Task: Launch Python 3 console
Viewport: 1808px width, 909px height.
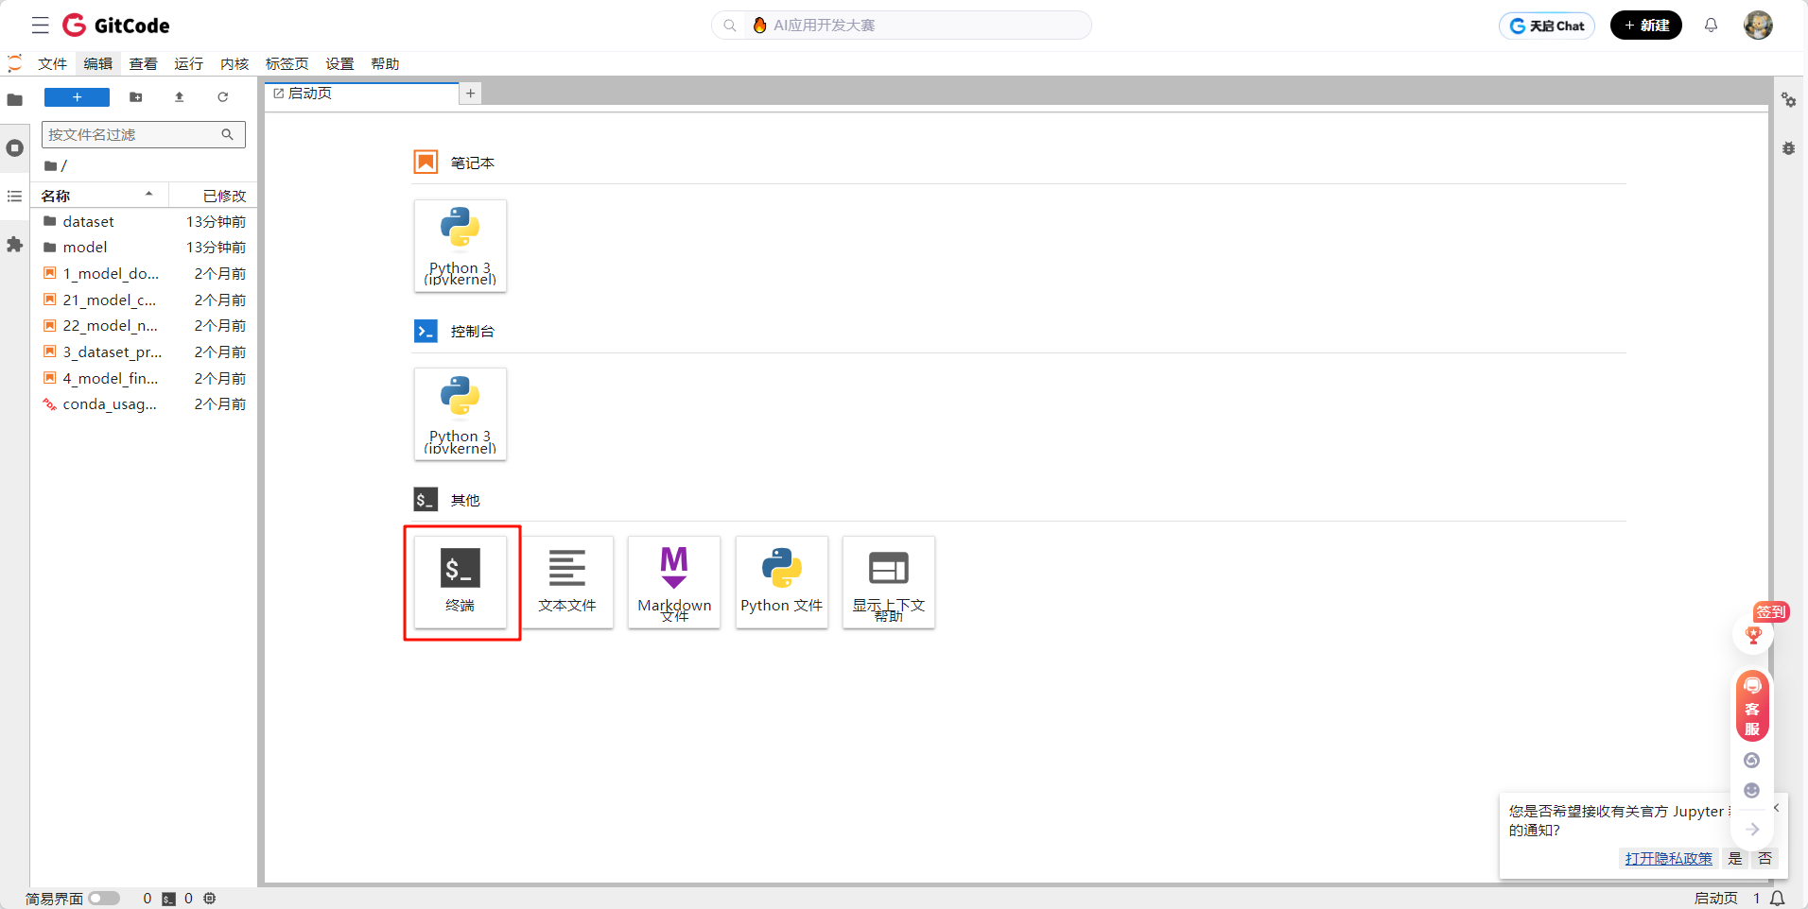Action: (x=461, y=414)
